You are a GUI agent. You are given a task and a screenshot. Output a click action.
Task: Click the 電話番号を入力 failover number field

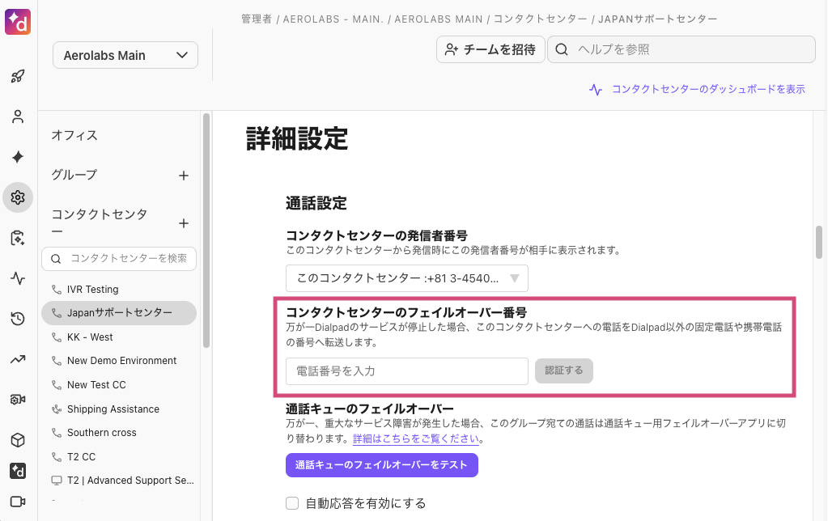pyautogui.click(x=406, y=371)
